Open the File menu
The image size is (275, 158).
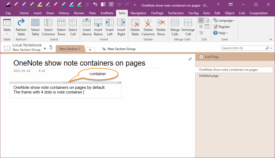click(x=8, y=13)
